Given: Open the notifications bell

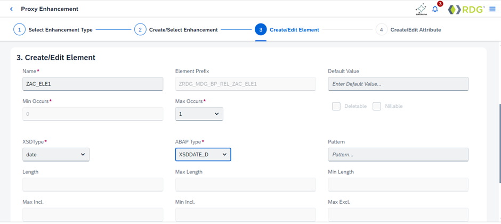Looking at the screenshot, I should tap(435, 9).
